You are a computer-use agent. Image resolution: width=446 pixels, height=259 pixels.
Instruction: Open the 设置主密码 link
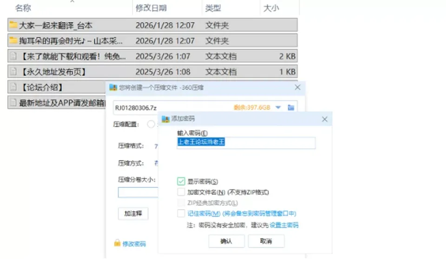(x=284, y=225)
